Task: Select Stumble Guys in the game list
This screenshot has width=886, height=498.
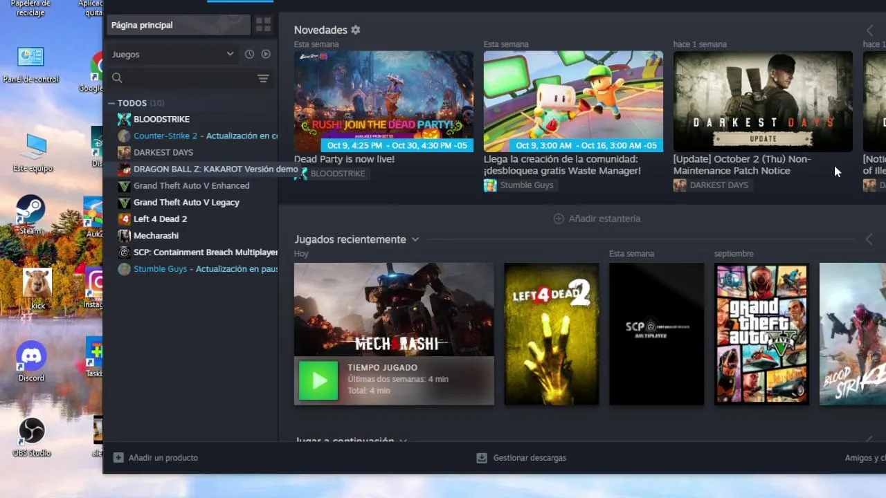Action: tap(161, 269)
